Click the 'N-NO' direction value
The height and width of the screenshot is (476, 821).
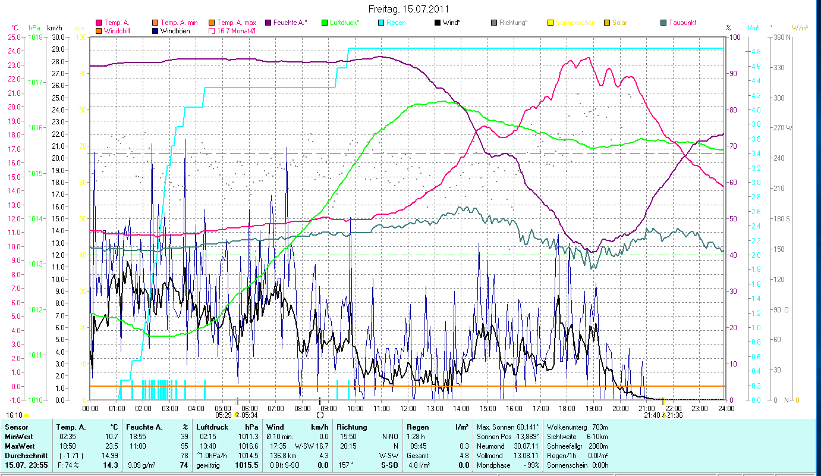[391, 437]
